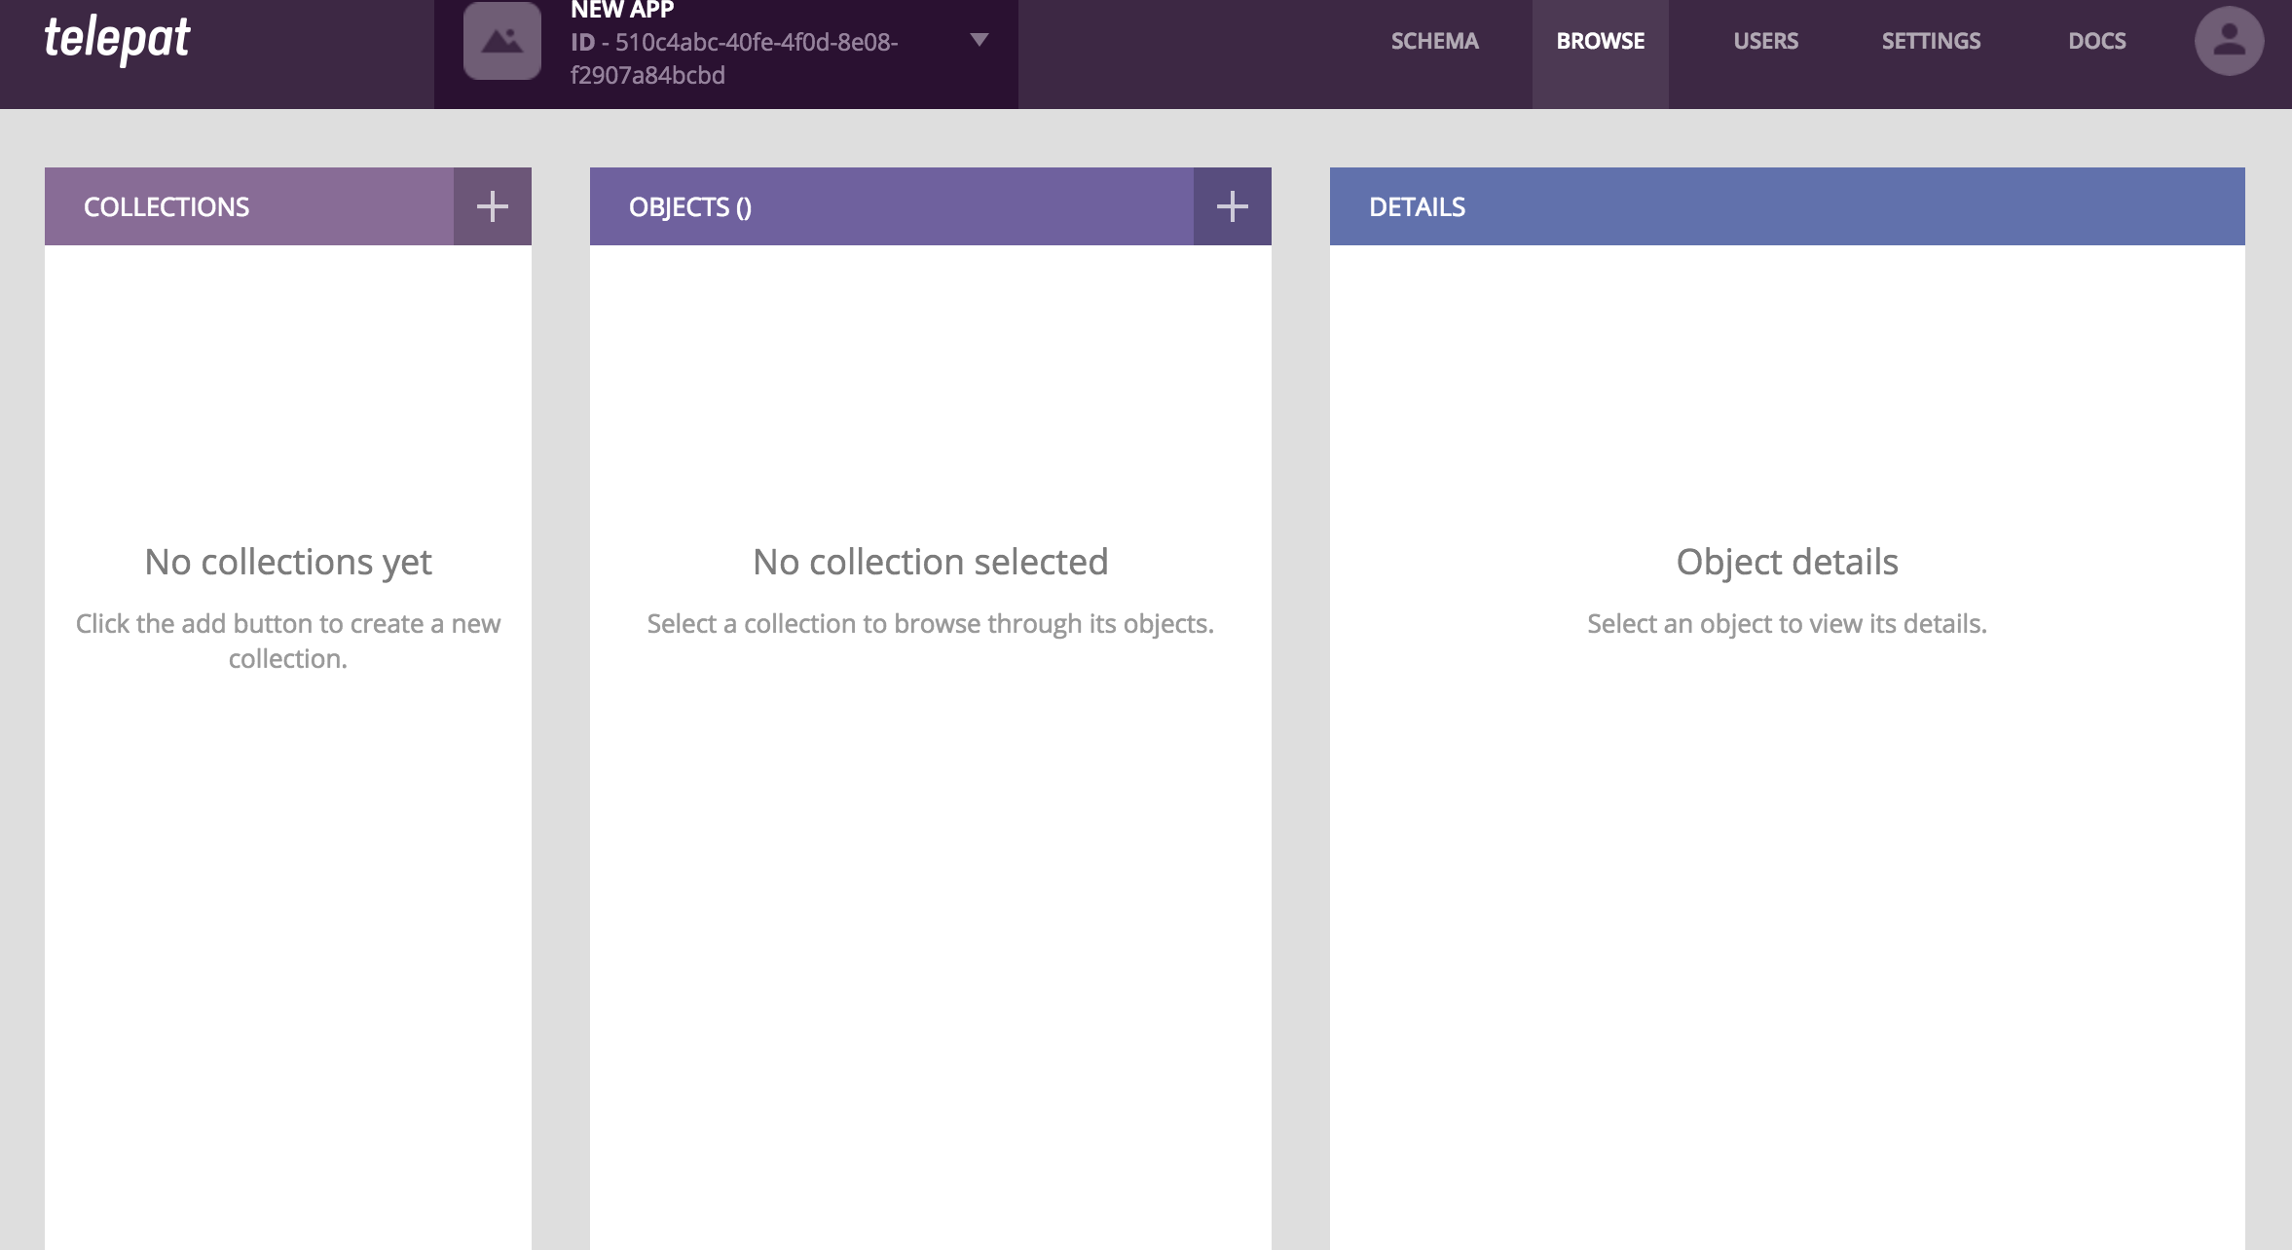The width and height of the screenshot is (2292, 1250).
Task: Open the Schema tab
Action: 1434,41
